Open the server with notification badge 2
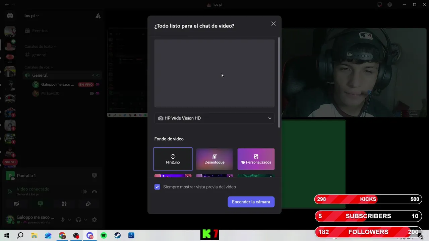The width and height of the screenshot is (429, 241). pyautogui.click(x=10, y=112)
